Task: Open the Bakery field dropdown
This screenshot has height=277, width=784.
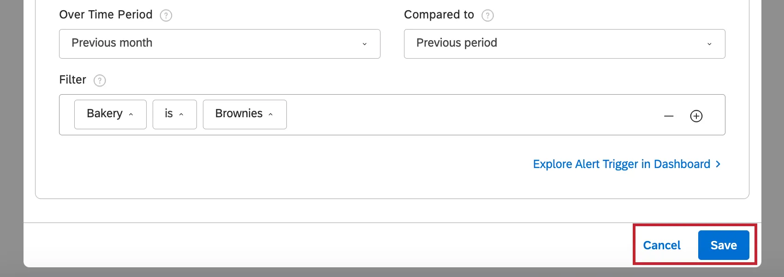Action: (x=110, y=114)
